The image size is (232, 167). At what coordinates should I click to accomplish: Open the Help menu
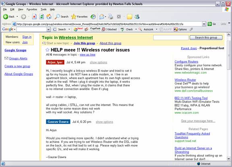[x=52, y=9]
